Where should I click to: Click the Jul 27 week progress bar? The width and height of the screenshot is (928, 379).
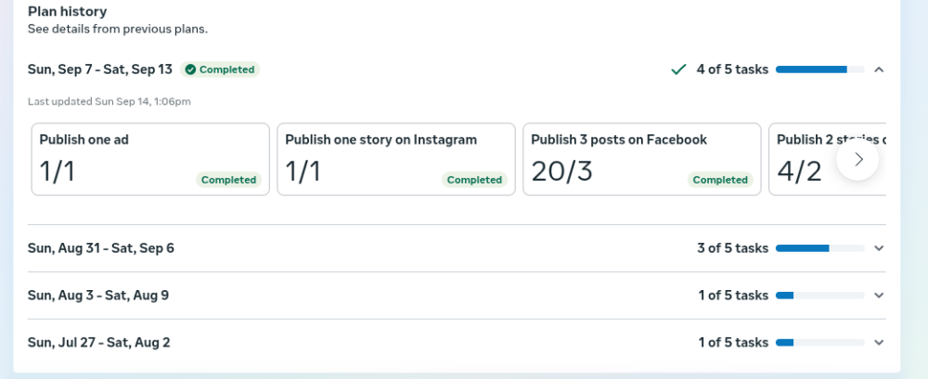(819, 343)
